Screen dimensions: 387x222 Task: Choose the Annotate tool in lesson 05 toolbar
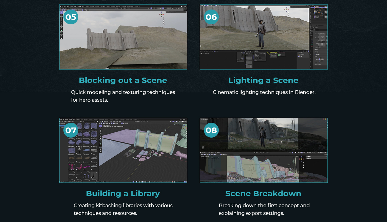(62, 28)
